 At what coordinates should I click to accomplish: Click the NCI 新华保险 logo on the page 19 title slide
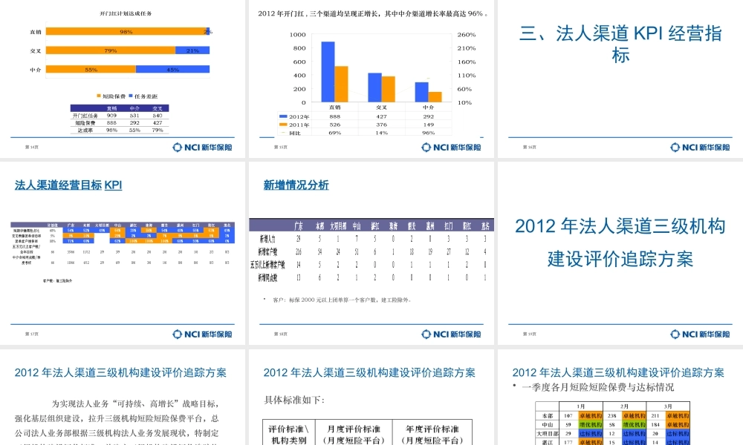point(700,334)
